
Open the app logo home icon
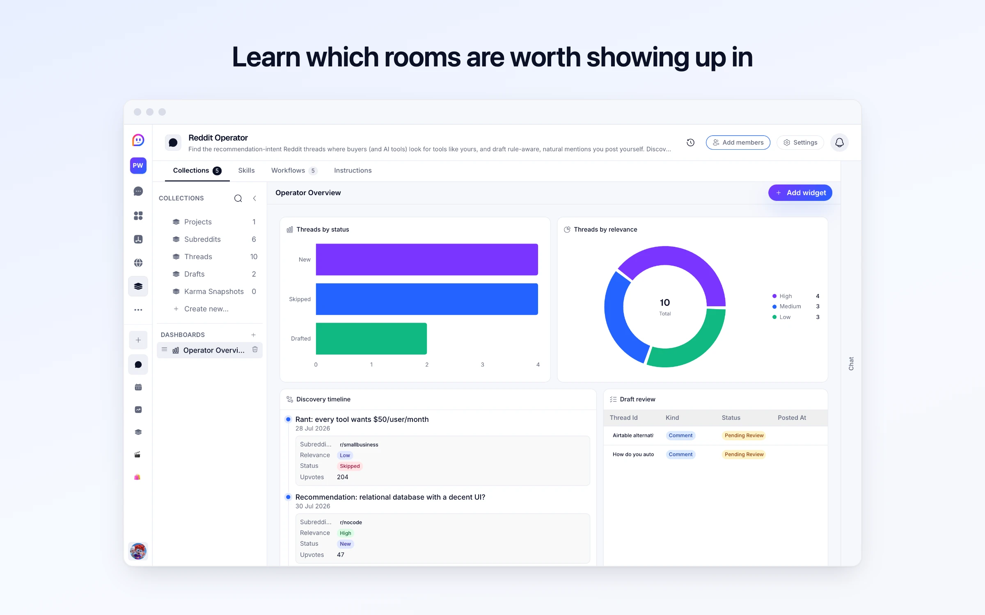[138, 140]
